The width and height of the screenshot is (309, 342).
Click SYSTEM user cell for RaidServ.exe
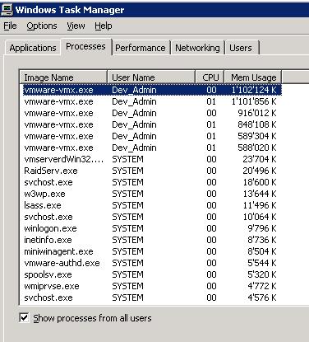pyautogui.click(x=127, y=171)
